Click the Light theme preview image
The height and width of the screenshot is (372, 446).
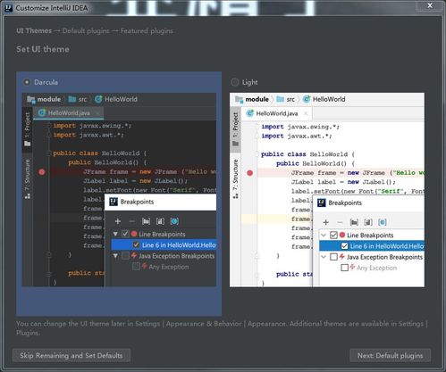[x=327, y=190]
